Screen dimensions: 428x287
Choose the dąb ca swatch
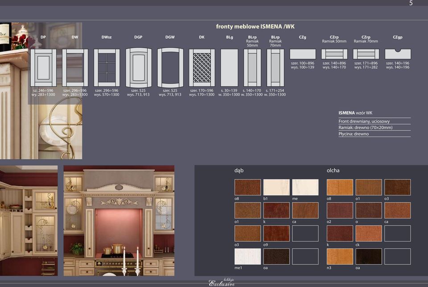tap(305, 210)
